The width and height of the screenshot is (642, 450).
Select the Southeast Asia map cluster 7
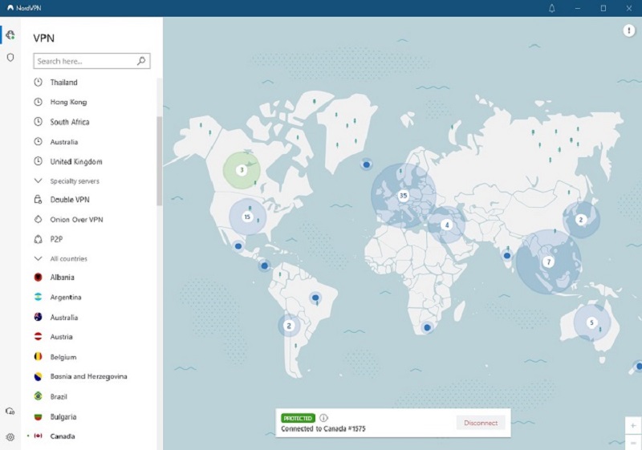[549, 261]
